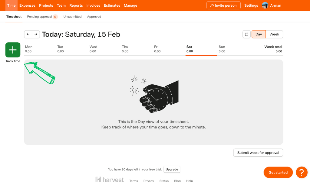Go to next day arrow
310x182 pixels.
click(x=36, y=34)
